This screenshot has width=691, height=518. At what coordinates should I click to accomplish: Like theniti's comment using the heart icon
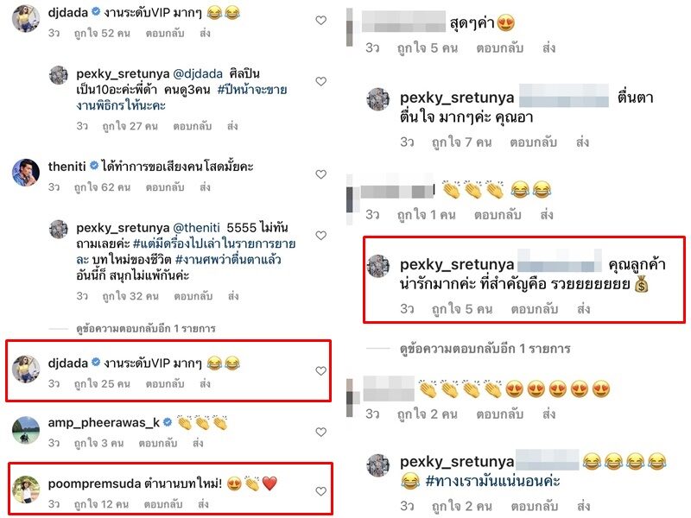coord(320,174)
